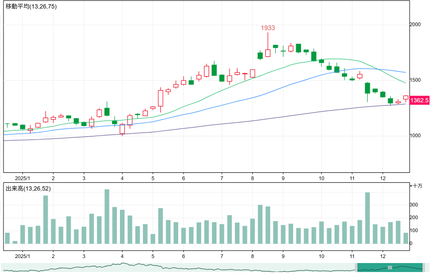Click the tall red candlestick in early May
This screenshot has height=275, width=434.
[x=160, y=98]
